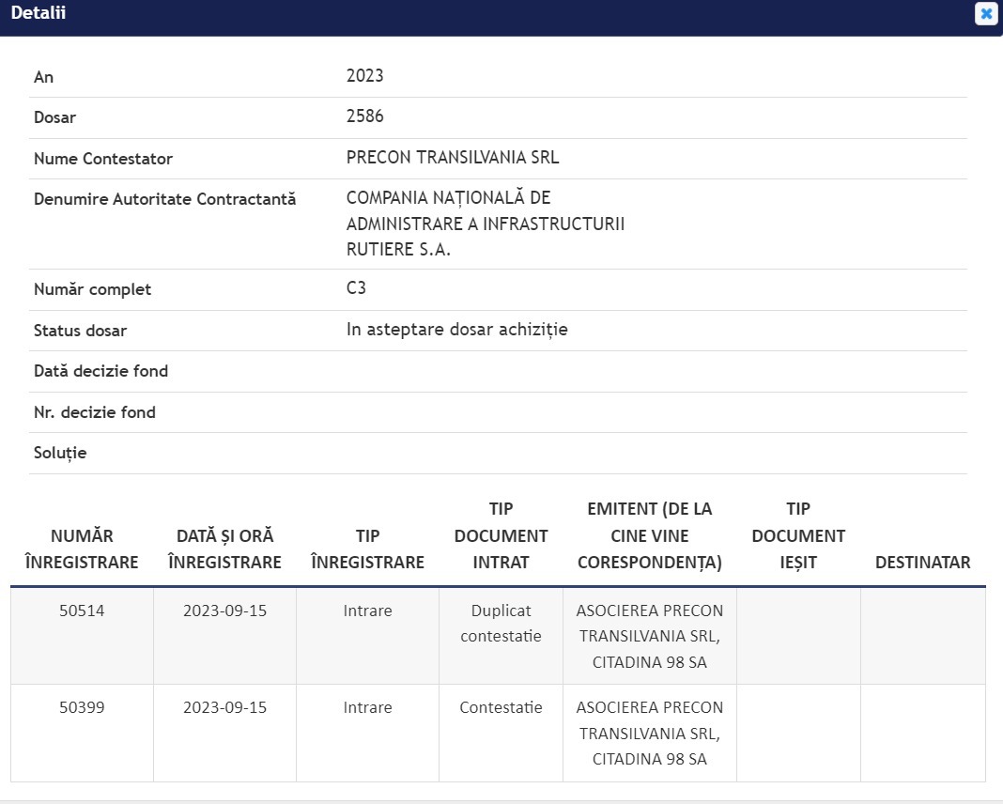Select registration number 50514
Viewport: 1003px width, 804px height.
pos(82,611)
